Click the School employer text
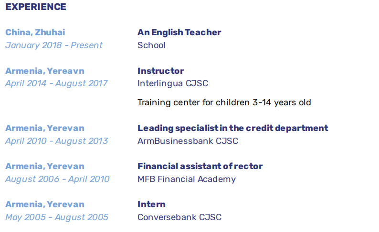The width and height of the screenshot is (379, 232). click(x=151, y=45)
